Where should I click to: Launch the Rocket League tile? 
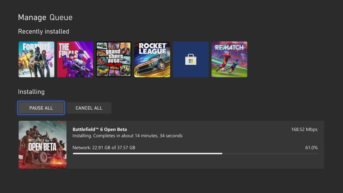152,59
